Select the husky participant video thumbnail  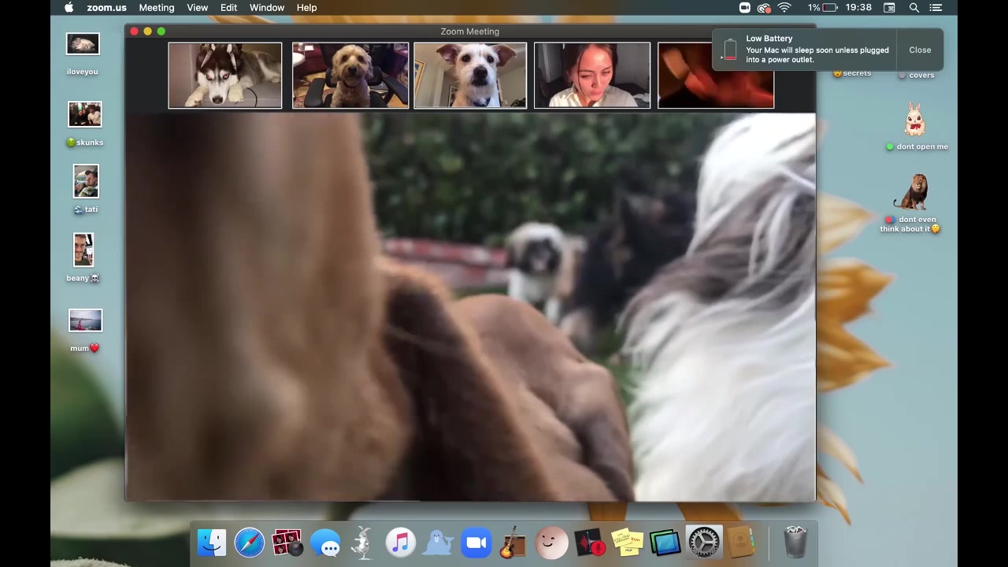point(225,76)
